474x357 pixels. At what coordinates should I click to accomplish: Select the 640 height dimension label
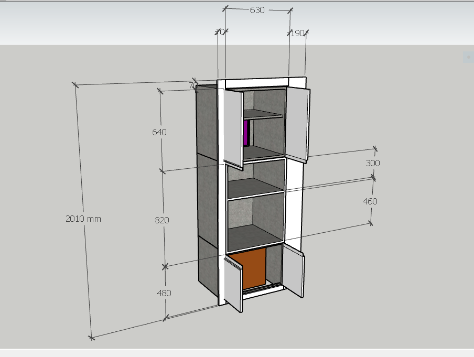pos(159,132)
